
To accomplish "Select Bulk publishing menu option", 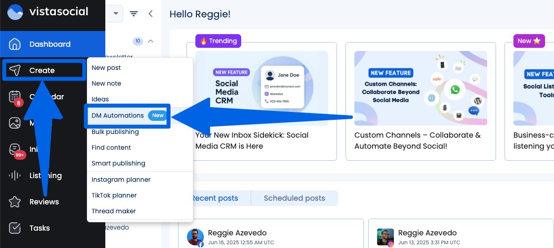I will click(115, 132).
